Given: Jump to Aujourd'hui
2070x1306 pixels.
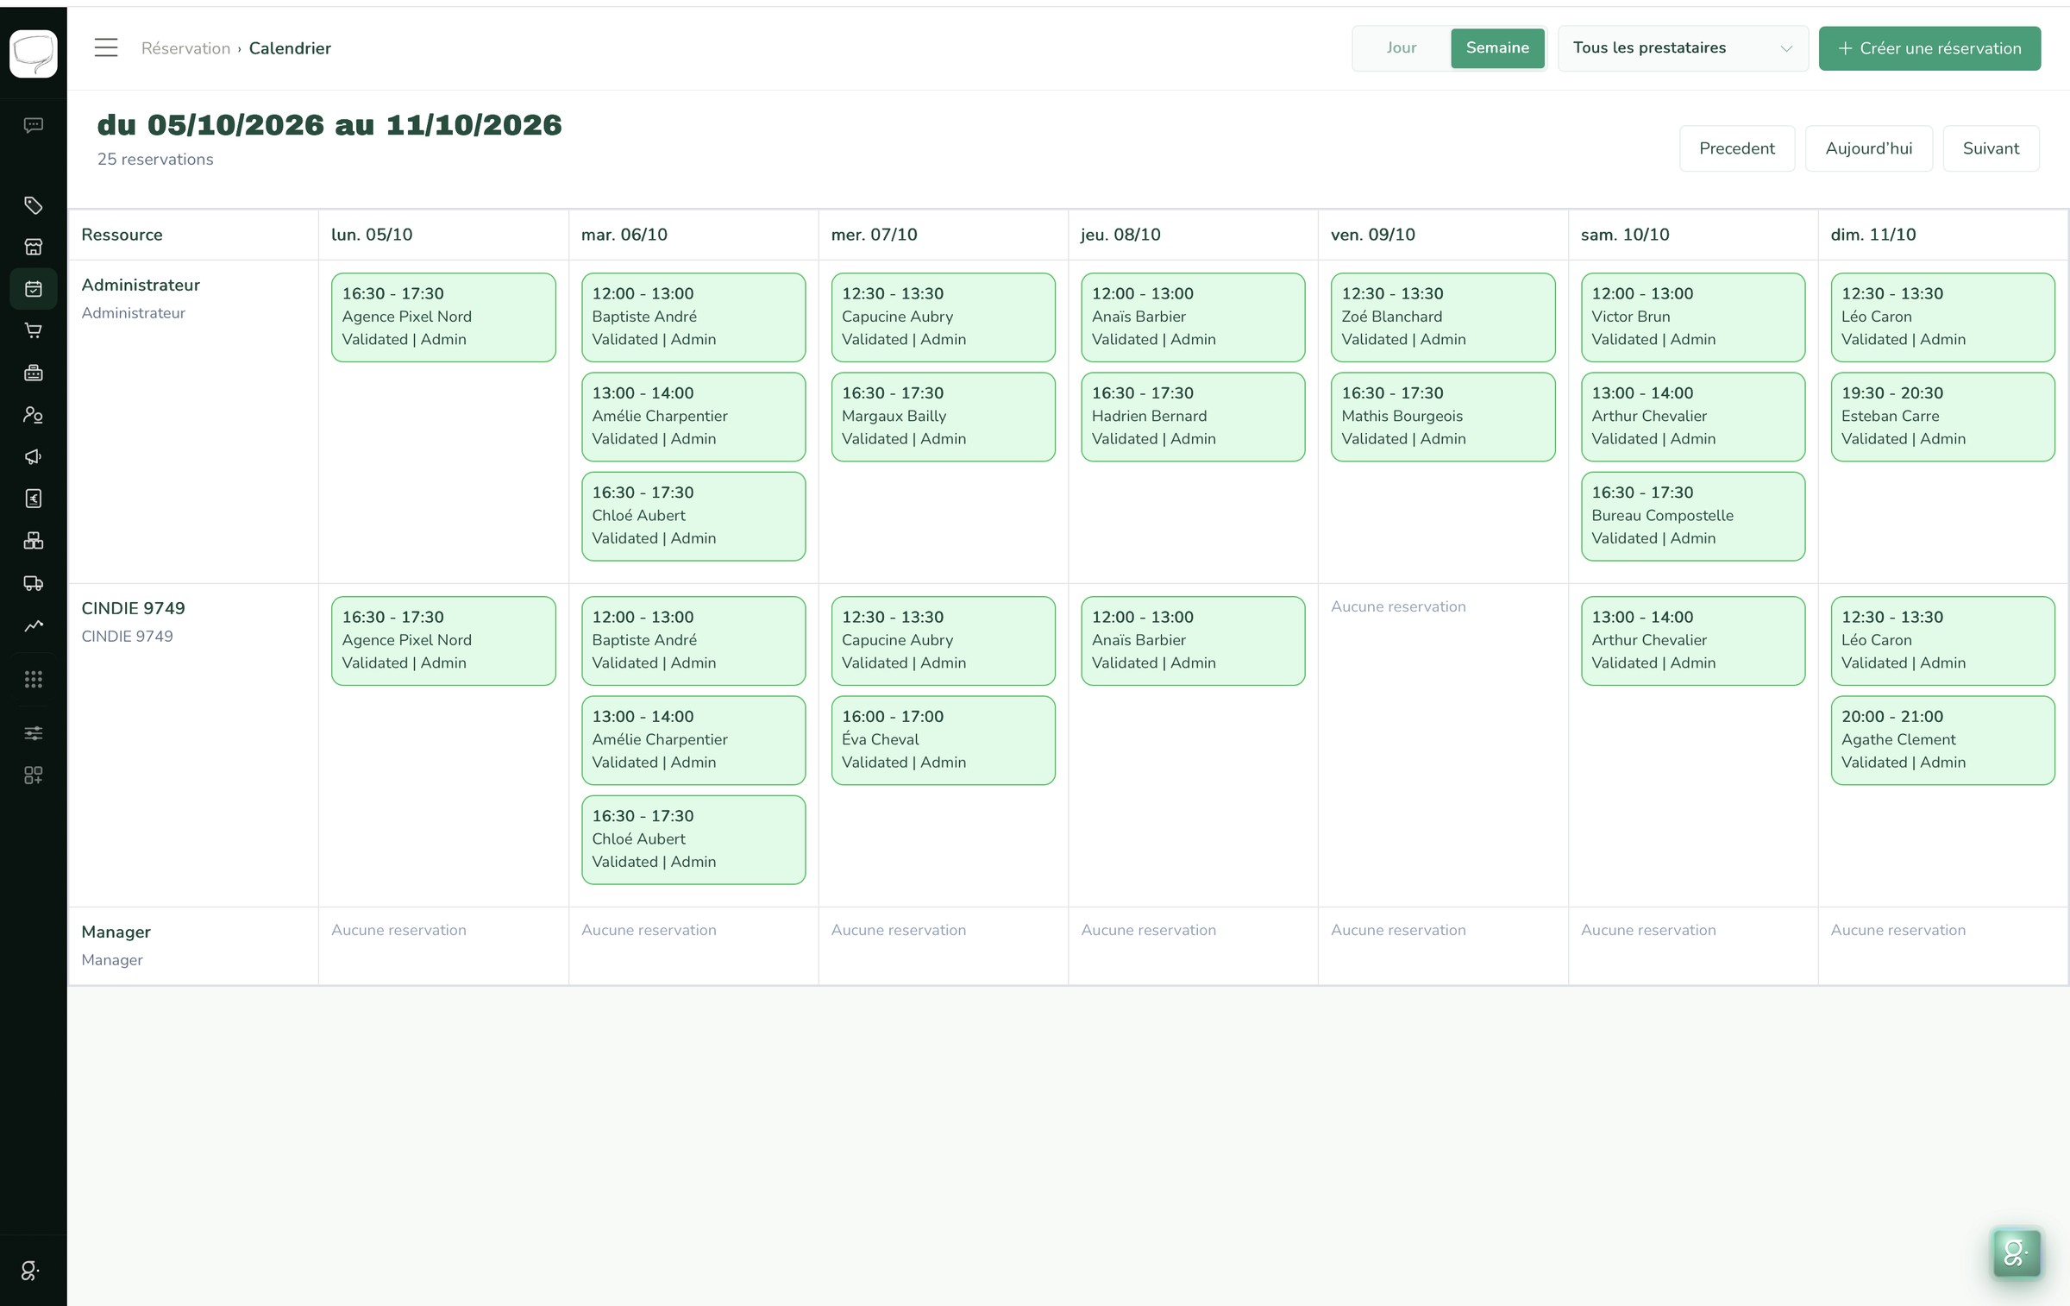Looking at the screenshot, I should 1869,148.
